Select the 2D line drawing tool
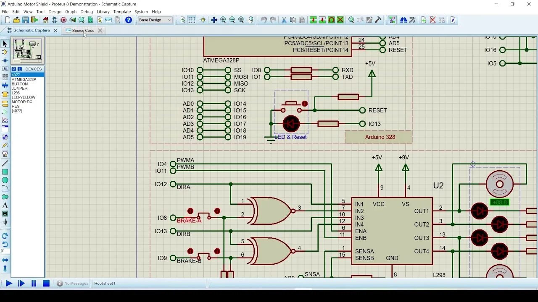538x302 pixels. click(5, 163)
